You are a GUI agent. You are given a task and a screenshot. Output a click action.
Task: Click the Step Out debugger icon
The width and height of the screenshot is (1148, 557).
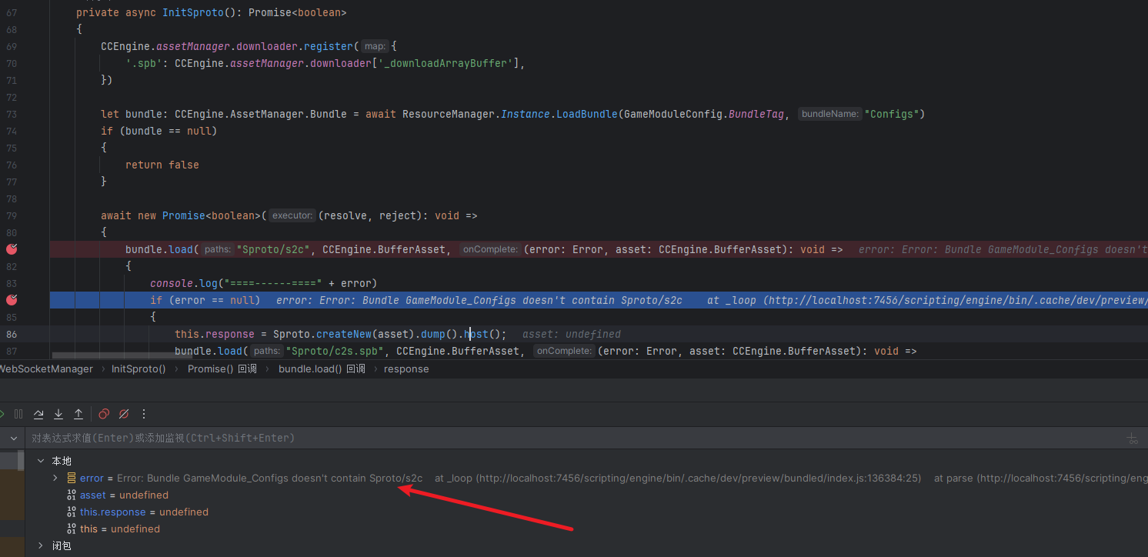pyautogui.click(x=78, y=414)
